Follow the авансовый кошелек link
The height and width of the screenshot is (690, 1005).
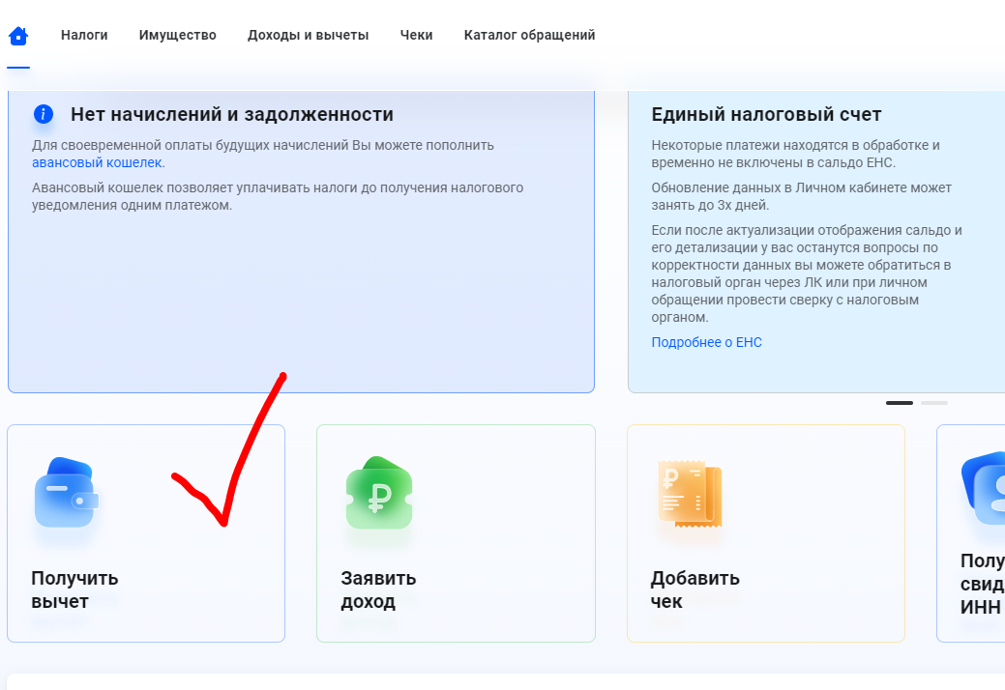(x=97, y=162)
